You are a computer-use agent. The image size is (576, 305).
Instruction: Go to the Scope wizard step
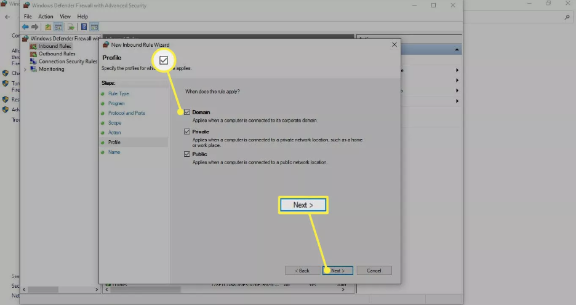114,123
